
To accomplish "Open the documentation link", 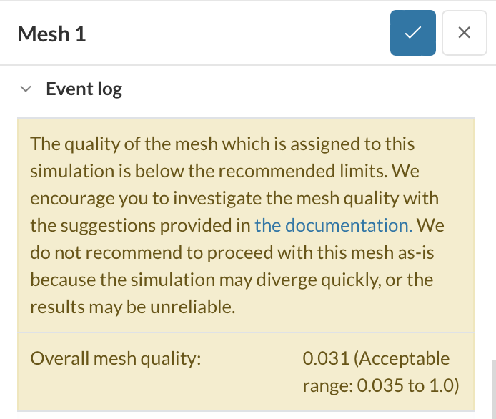I will point(333,225).
